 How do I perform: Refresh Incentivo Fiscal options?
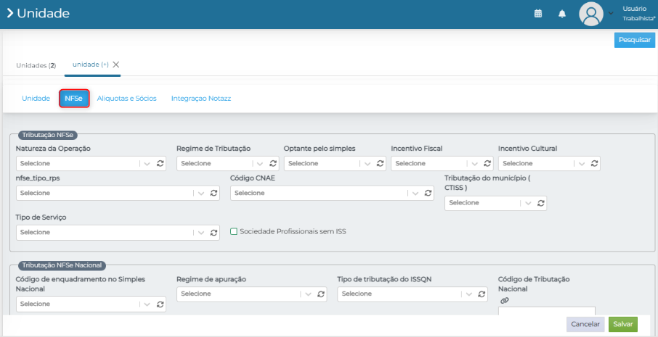[487, 163]
